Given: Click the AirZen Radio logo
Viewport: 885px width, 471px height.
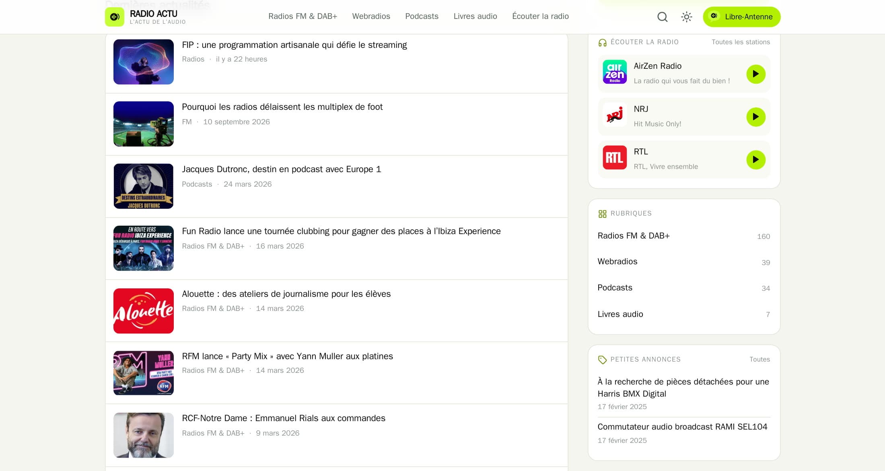Looking at the screenshot, I should click(615, 72).
